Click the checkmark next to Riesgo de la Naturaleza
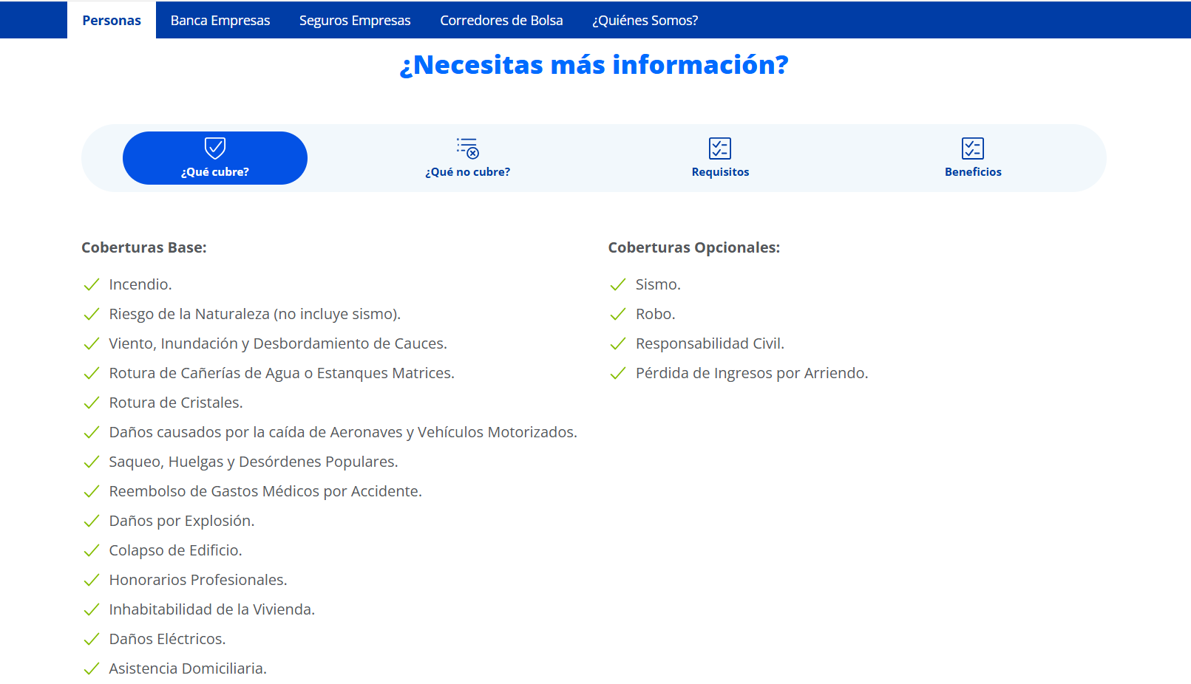1191x684 pixels. click(92, 315)
